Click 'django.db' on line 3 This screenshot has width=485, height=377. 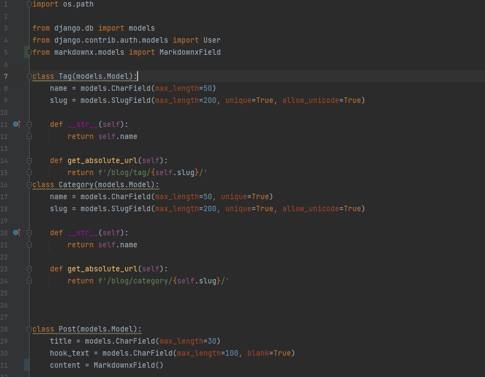(74, 28)
